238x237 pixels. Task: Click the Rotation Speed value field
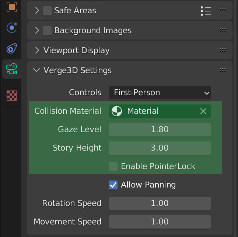pos(160,203)
